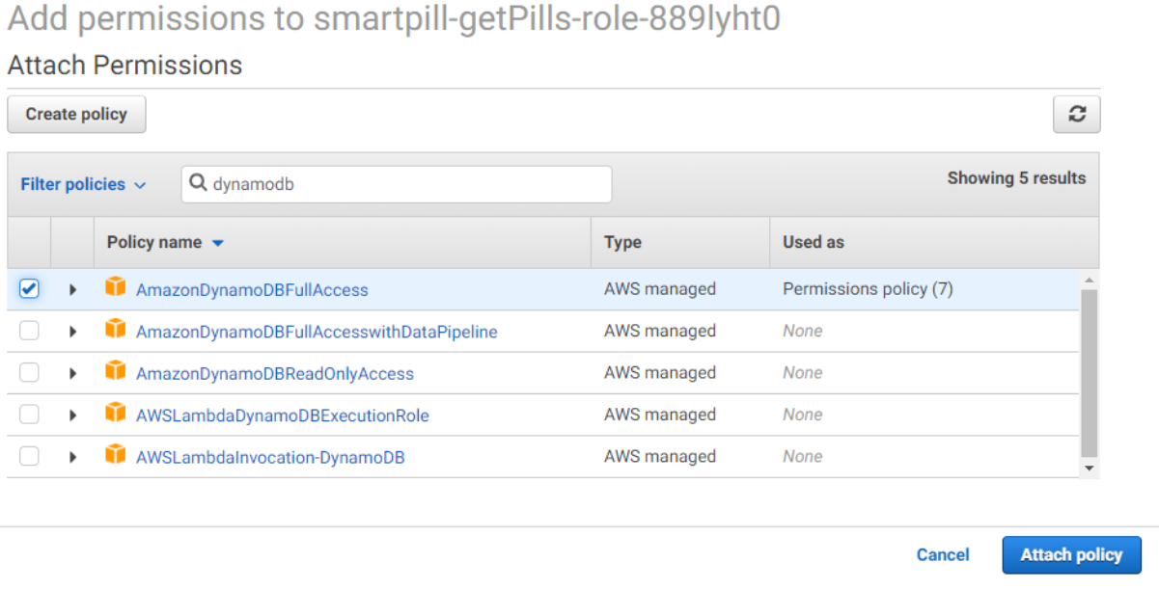Viewport: 1159px width, 590px height.
Task: Uncheck the AmazonDynamoDBFullAccess checkbox
Action: 29,288
